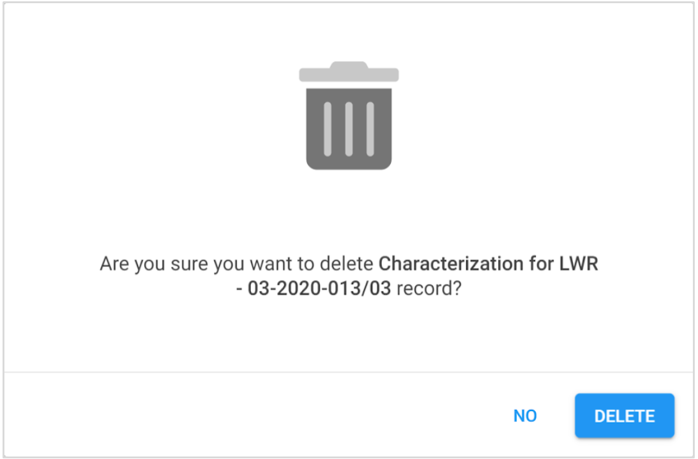This screenshot has height=459, width=698.
Task: Click the DELETE button to confirm
Action: coord(624,416)
